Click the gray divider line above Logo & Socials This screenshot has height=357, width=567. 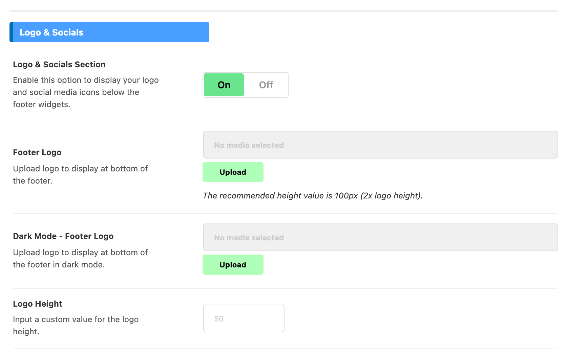(x=283, y=11)
